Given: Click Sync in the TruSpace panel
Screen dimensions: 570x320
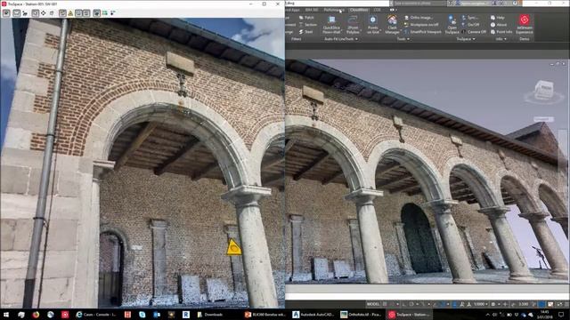Looking at the screenshot, I should click(x=469, y=18).
